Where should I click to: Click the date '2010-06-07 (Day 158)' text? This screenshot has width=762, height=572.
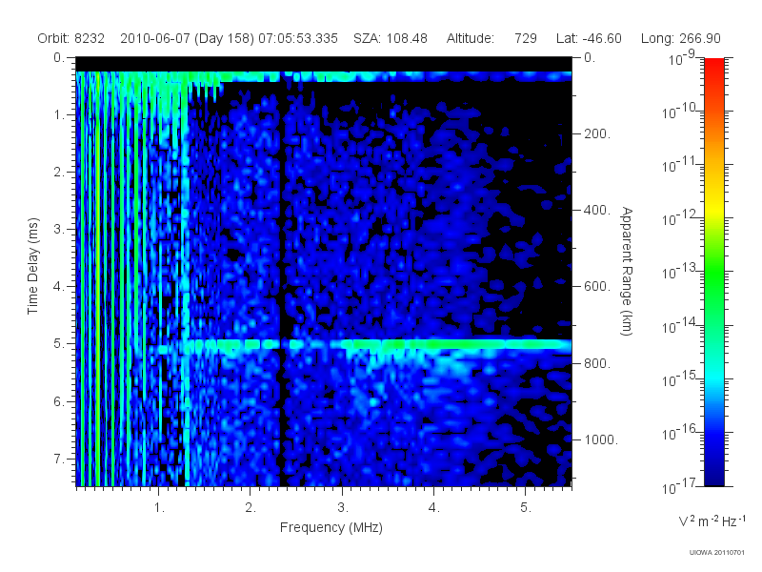(187, 38)
